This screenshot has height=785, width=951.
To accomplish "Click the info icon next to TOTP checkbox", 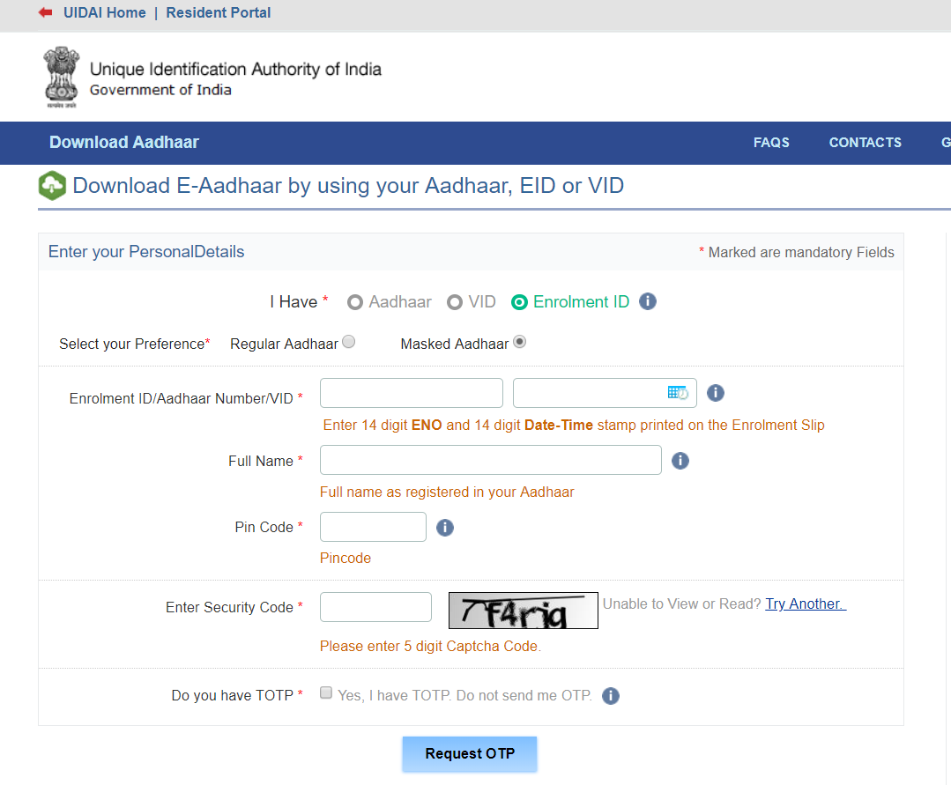I will [611, 695].
